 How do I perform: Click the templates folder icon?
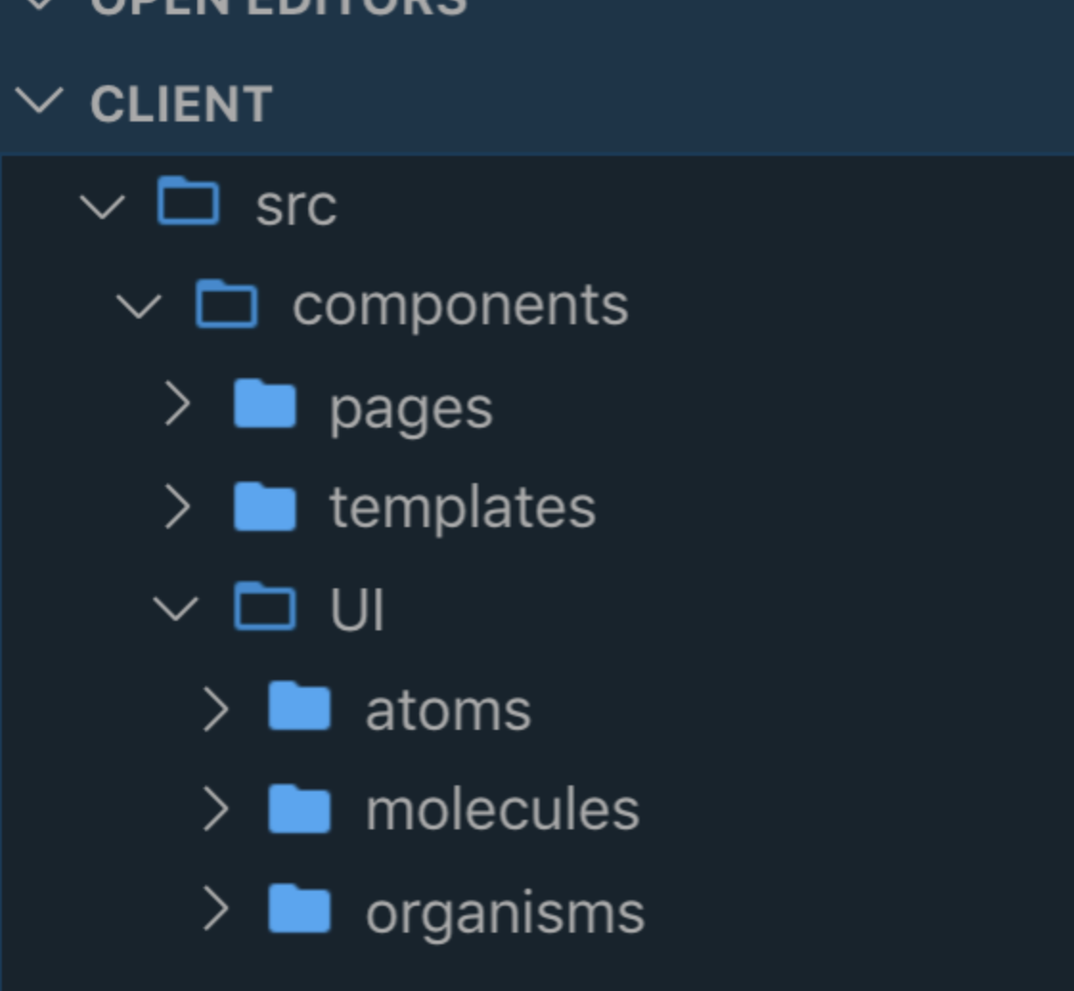[265, 506]
